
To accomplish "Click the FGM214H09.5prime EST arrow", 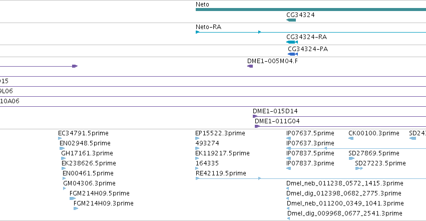I will point(72,198).
